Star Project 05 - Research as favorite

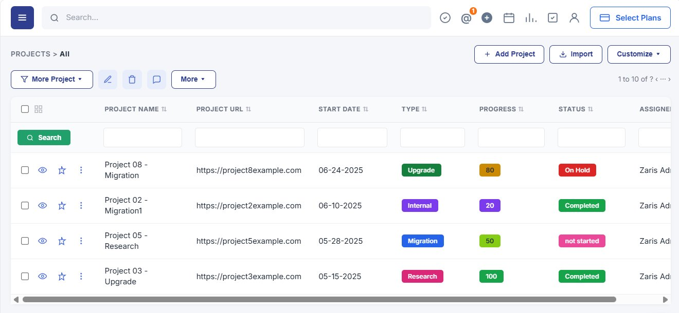pyautogui.click(x=62, y=241)
